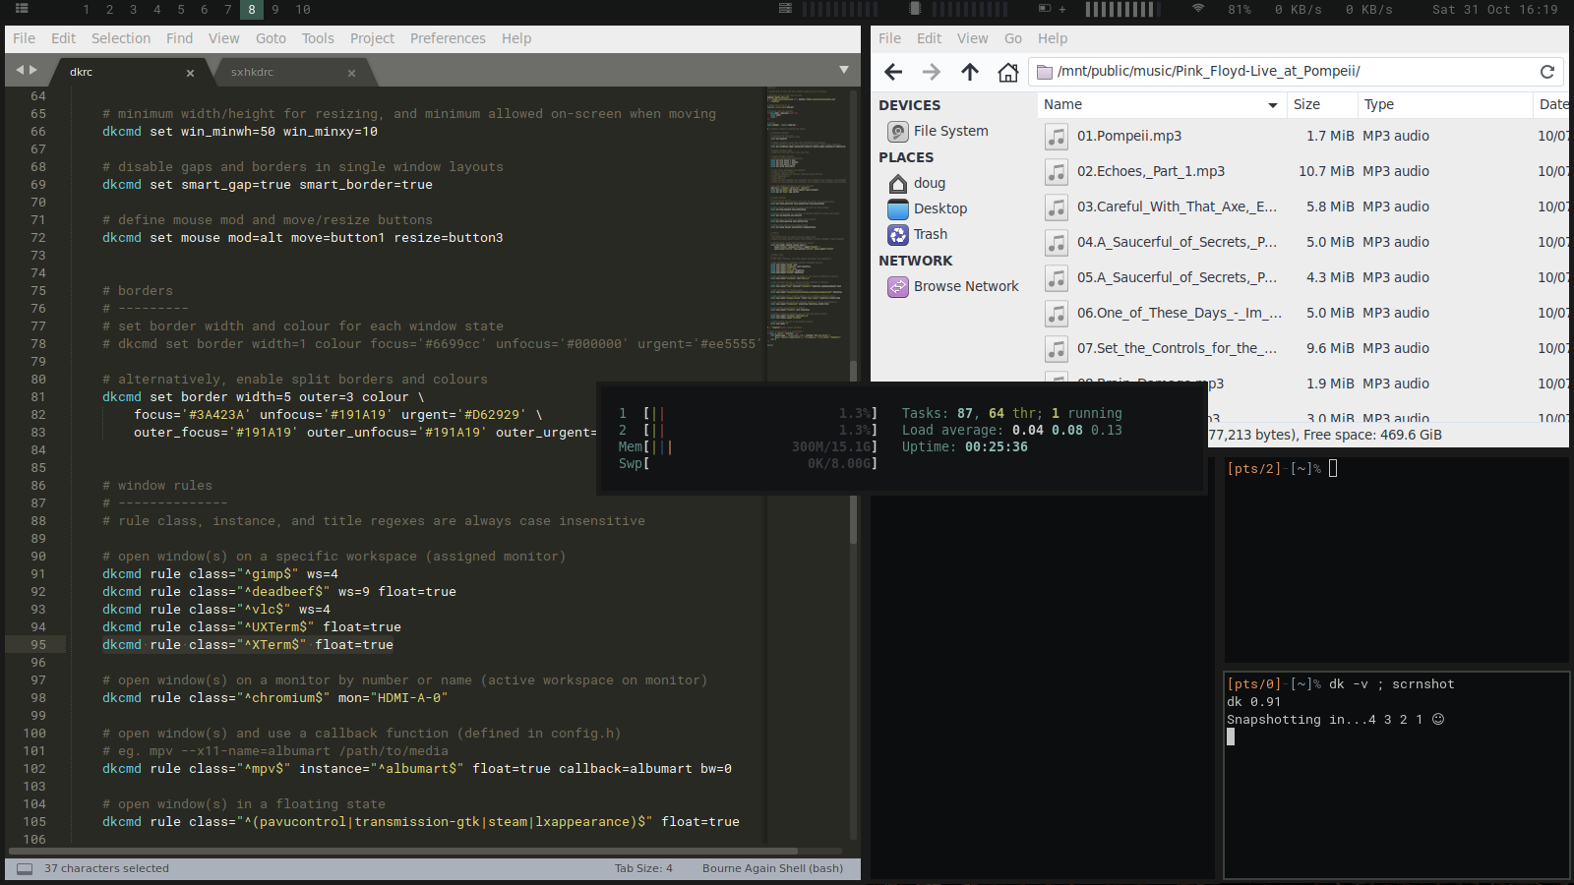Click the forward navigation arrow

tap(931, 72)
